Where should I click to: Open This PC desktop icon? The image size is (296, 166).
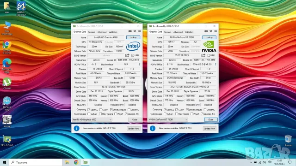click(7, 28)
